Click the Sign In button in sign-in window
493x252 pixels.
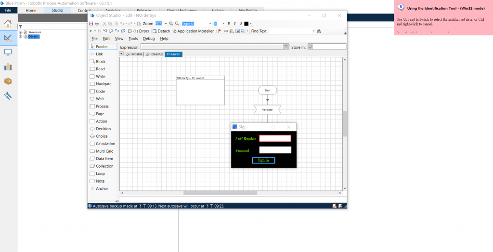[x=263, y=160]
